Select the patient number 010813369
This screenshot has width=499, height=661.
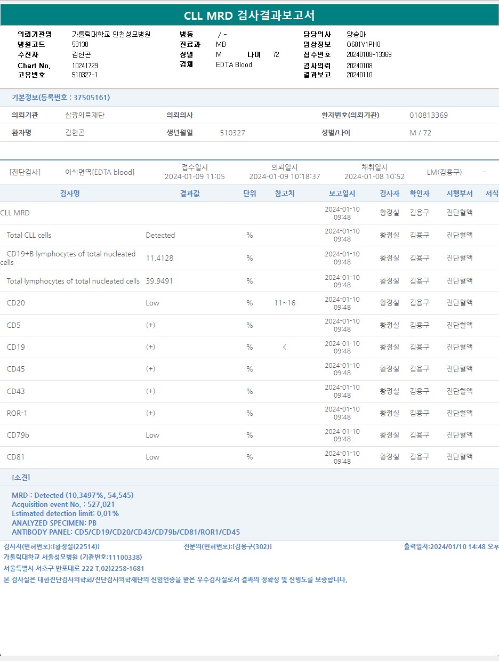(x=429, y=115)
